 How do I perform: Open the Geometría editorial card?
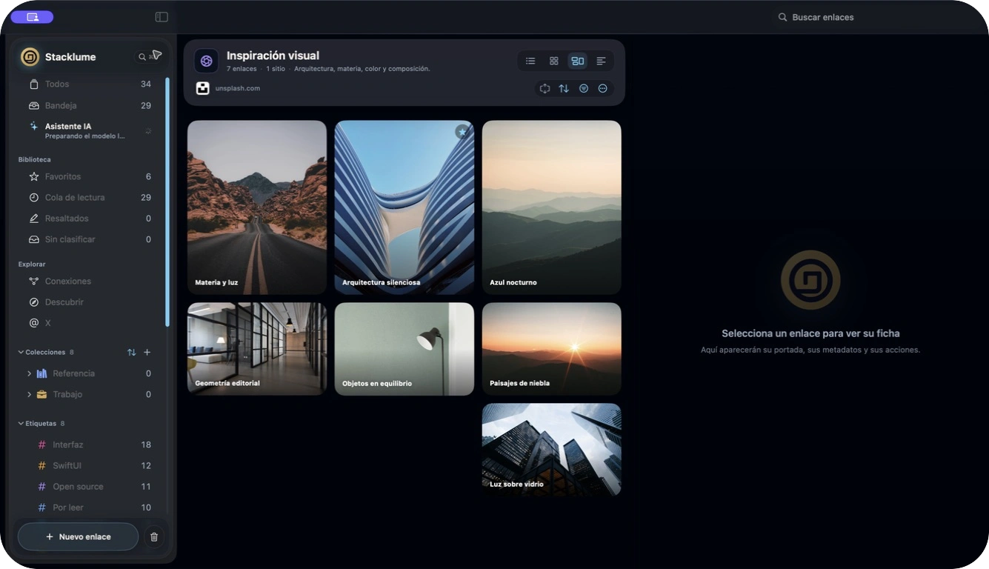[257, 349]
